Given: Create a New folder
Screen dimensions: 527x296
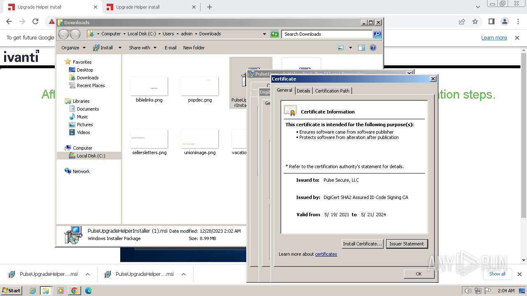Looking at the screenshot, I should point(194,48).
